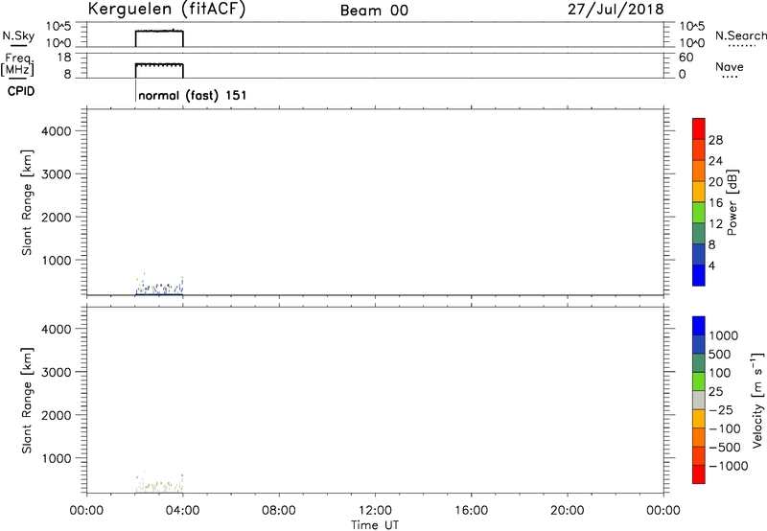This screenshot has height=531, width=767.
Task: Select the 'Velocity [m s⁻¹]' colorbar title
Action: click(x=757, y=400)
